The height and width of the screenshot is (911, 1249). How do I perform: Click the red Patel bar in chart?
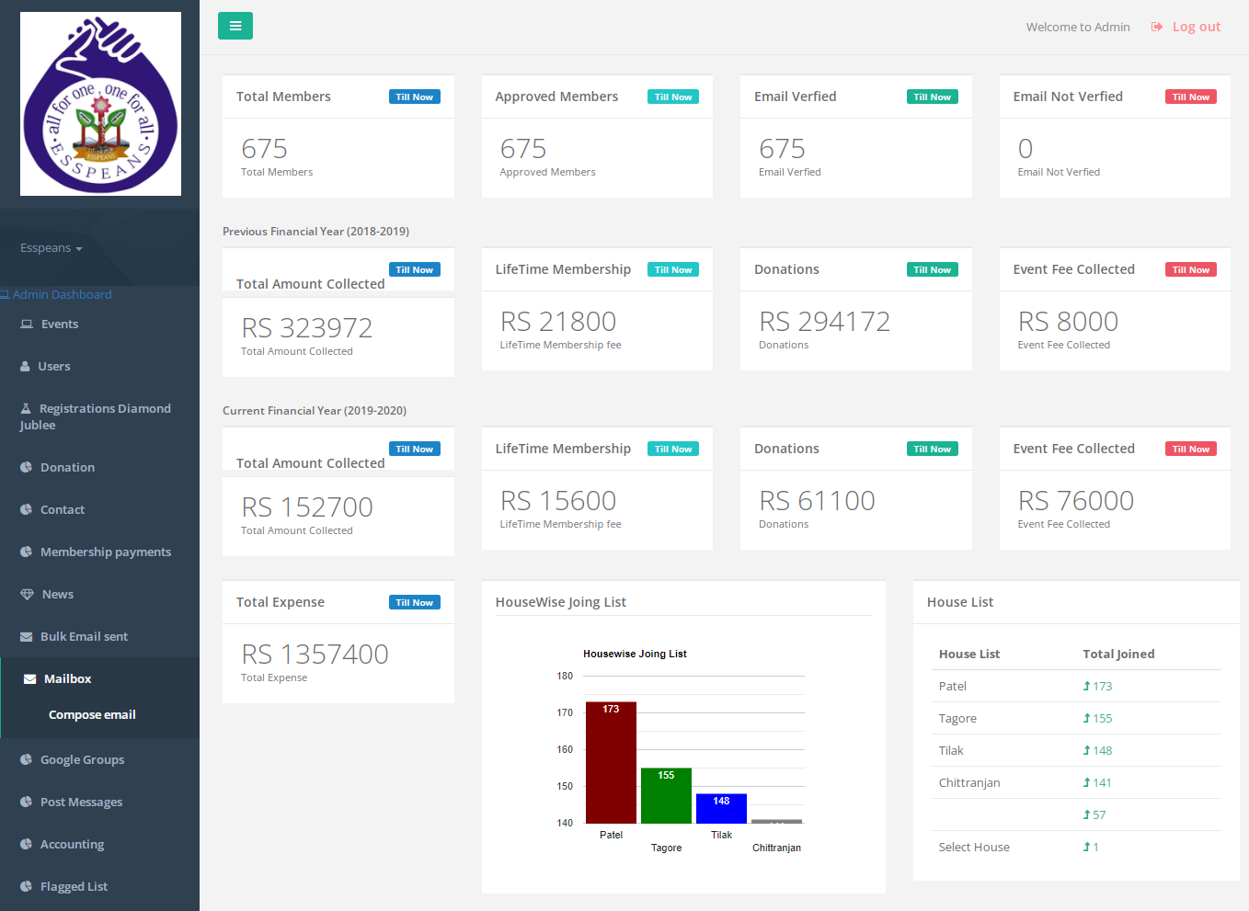pyautogui.click(x=611, y=763)
